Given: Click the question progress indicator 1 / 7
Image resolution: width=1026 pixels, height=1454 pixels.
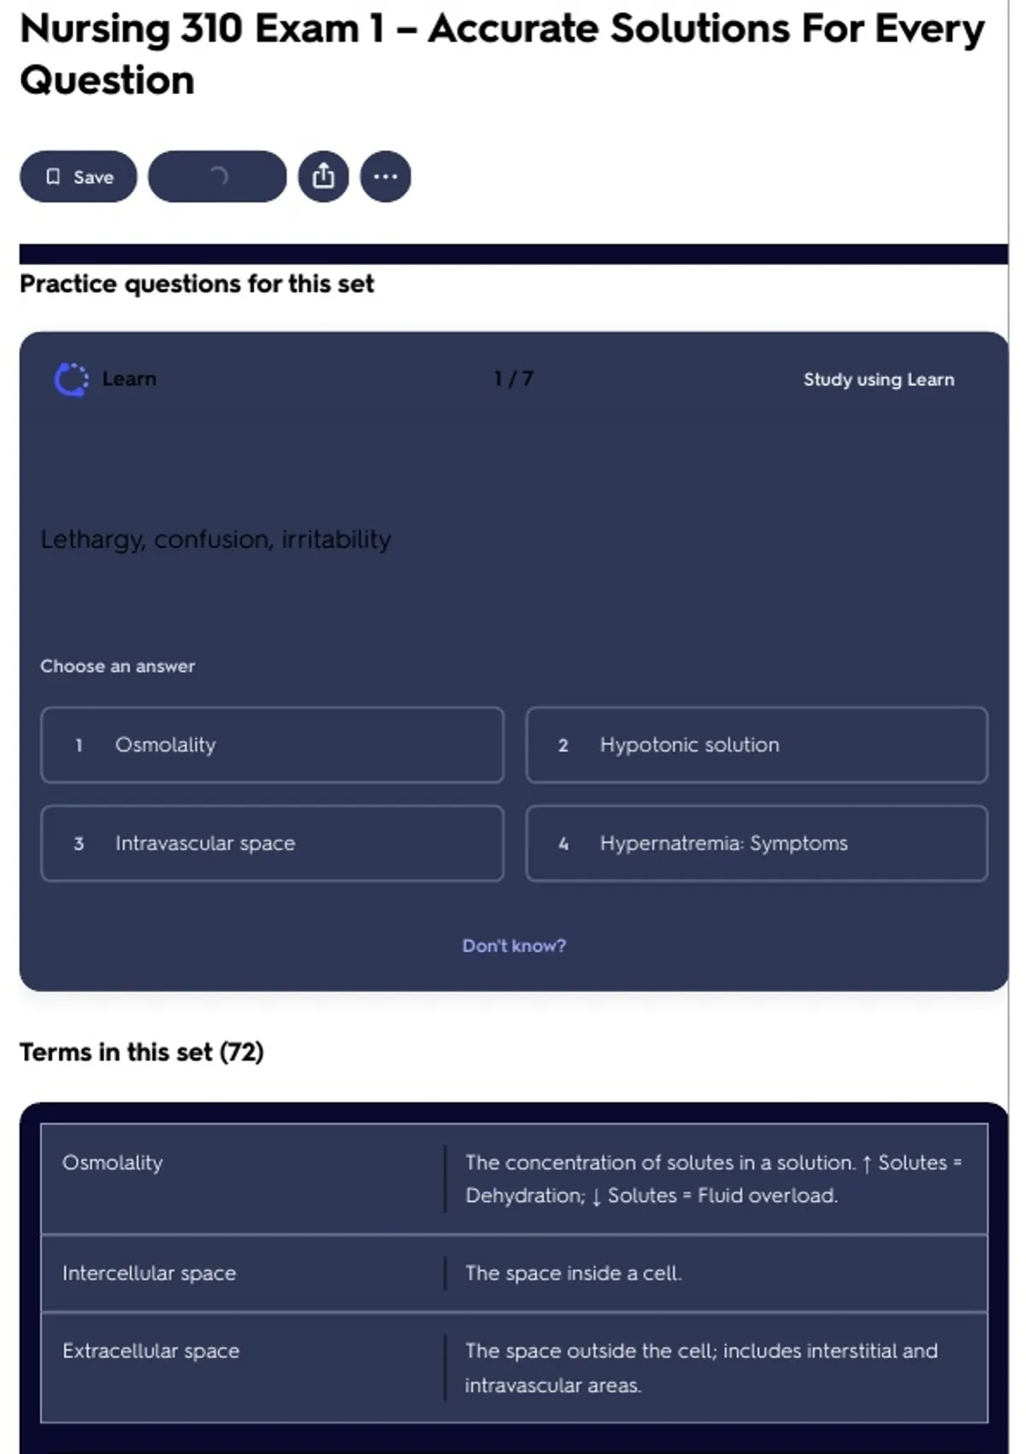Looking at the screenshot, I should pyautogui.click(x=514, y=379).
